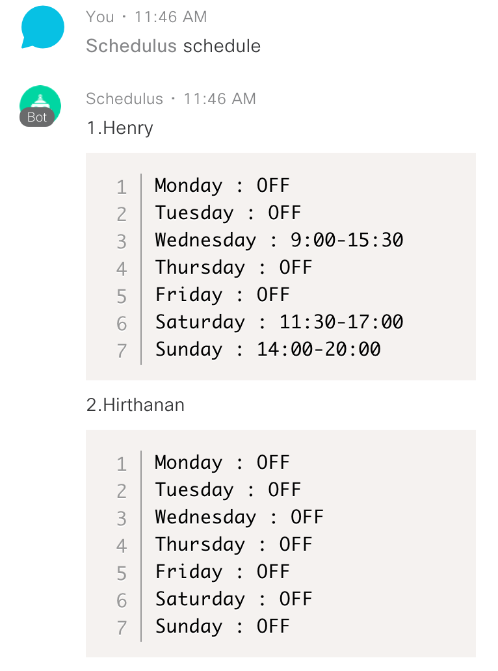
Task: Click Henry's Saturday 11:30-17:00 entry
Action: [x=279, y=322]
